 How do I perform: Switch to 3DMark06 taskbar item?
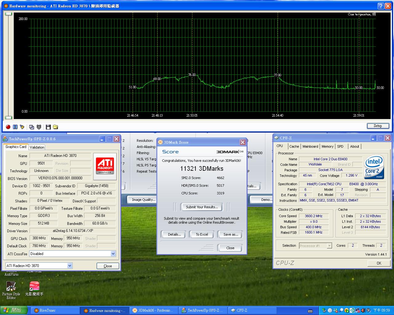(154, 310)
